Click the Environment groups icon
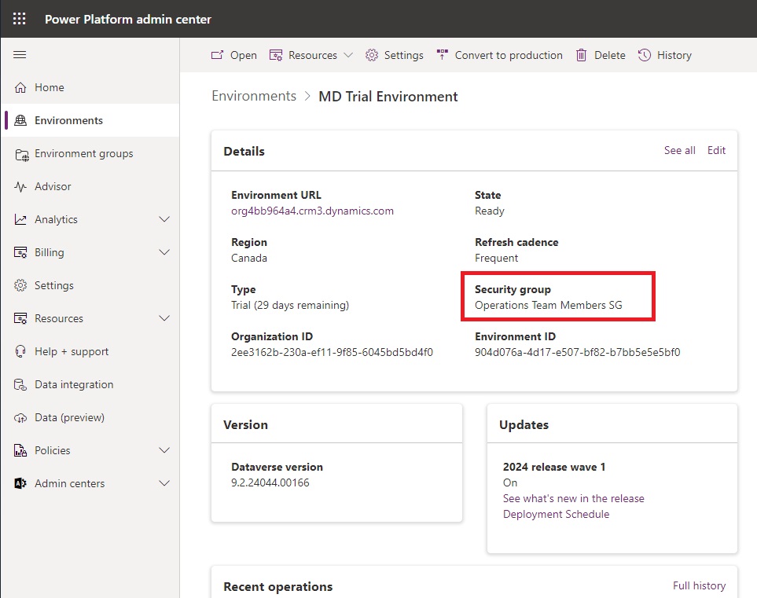The height and width of the screenshot is (598, 757). [x=22, y=154]
